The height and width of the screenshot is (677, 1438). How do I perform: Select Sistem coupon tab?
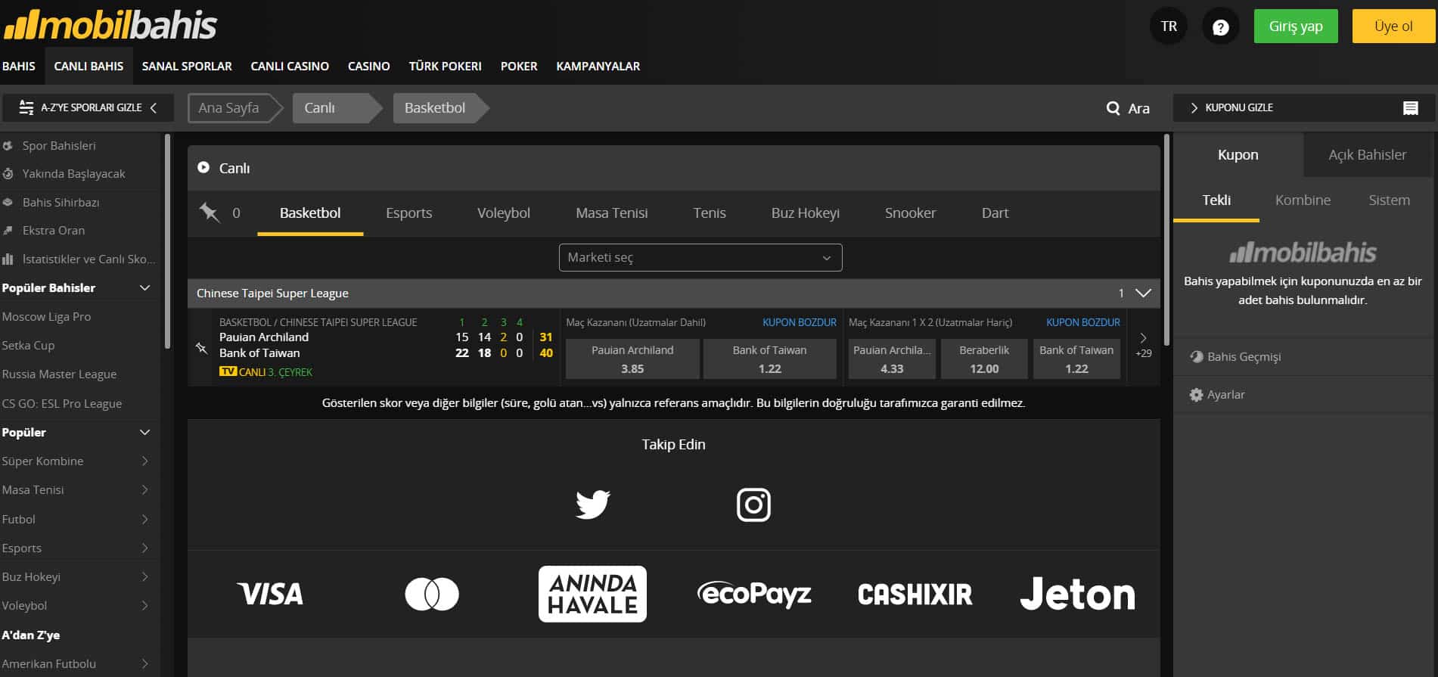click(1389, 200)
